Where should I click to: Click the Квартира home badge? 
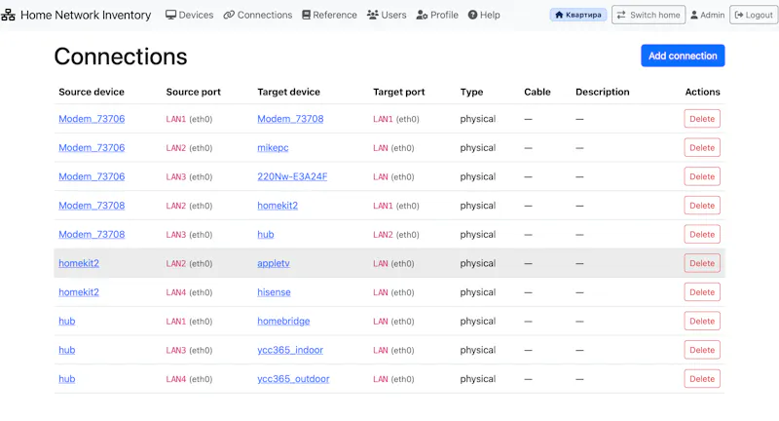tap(578, 15)
